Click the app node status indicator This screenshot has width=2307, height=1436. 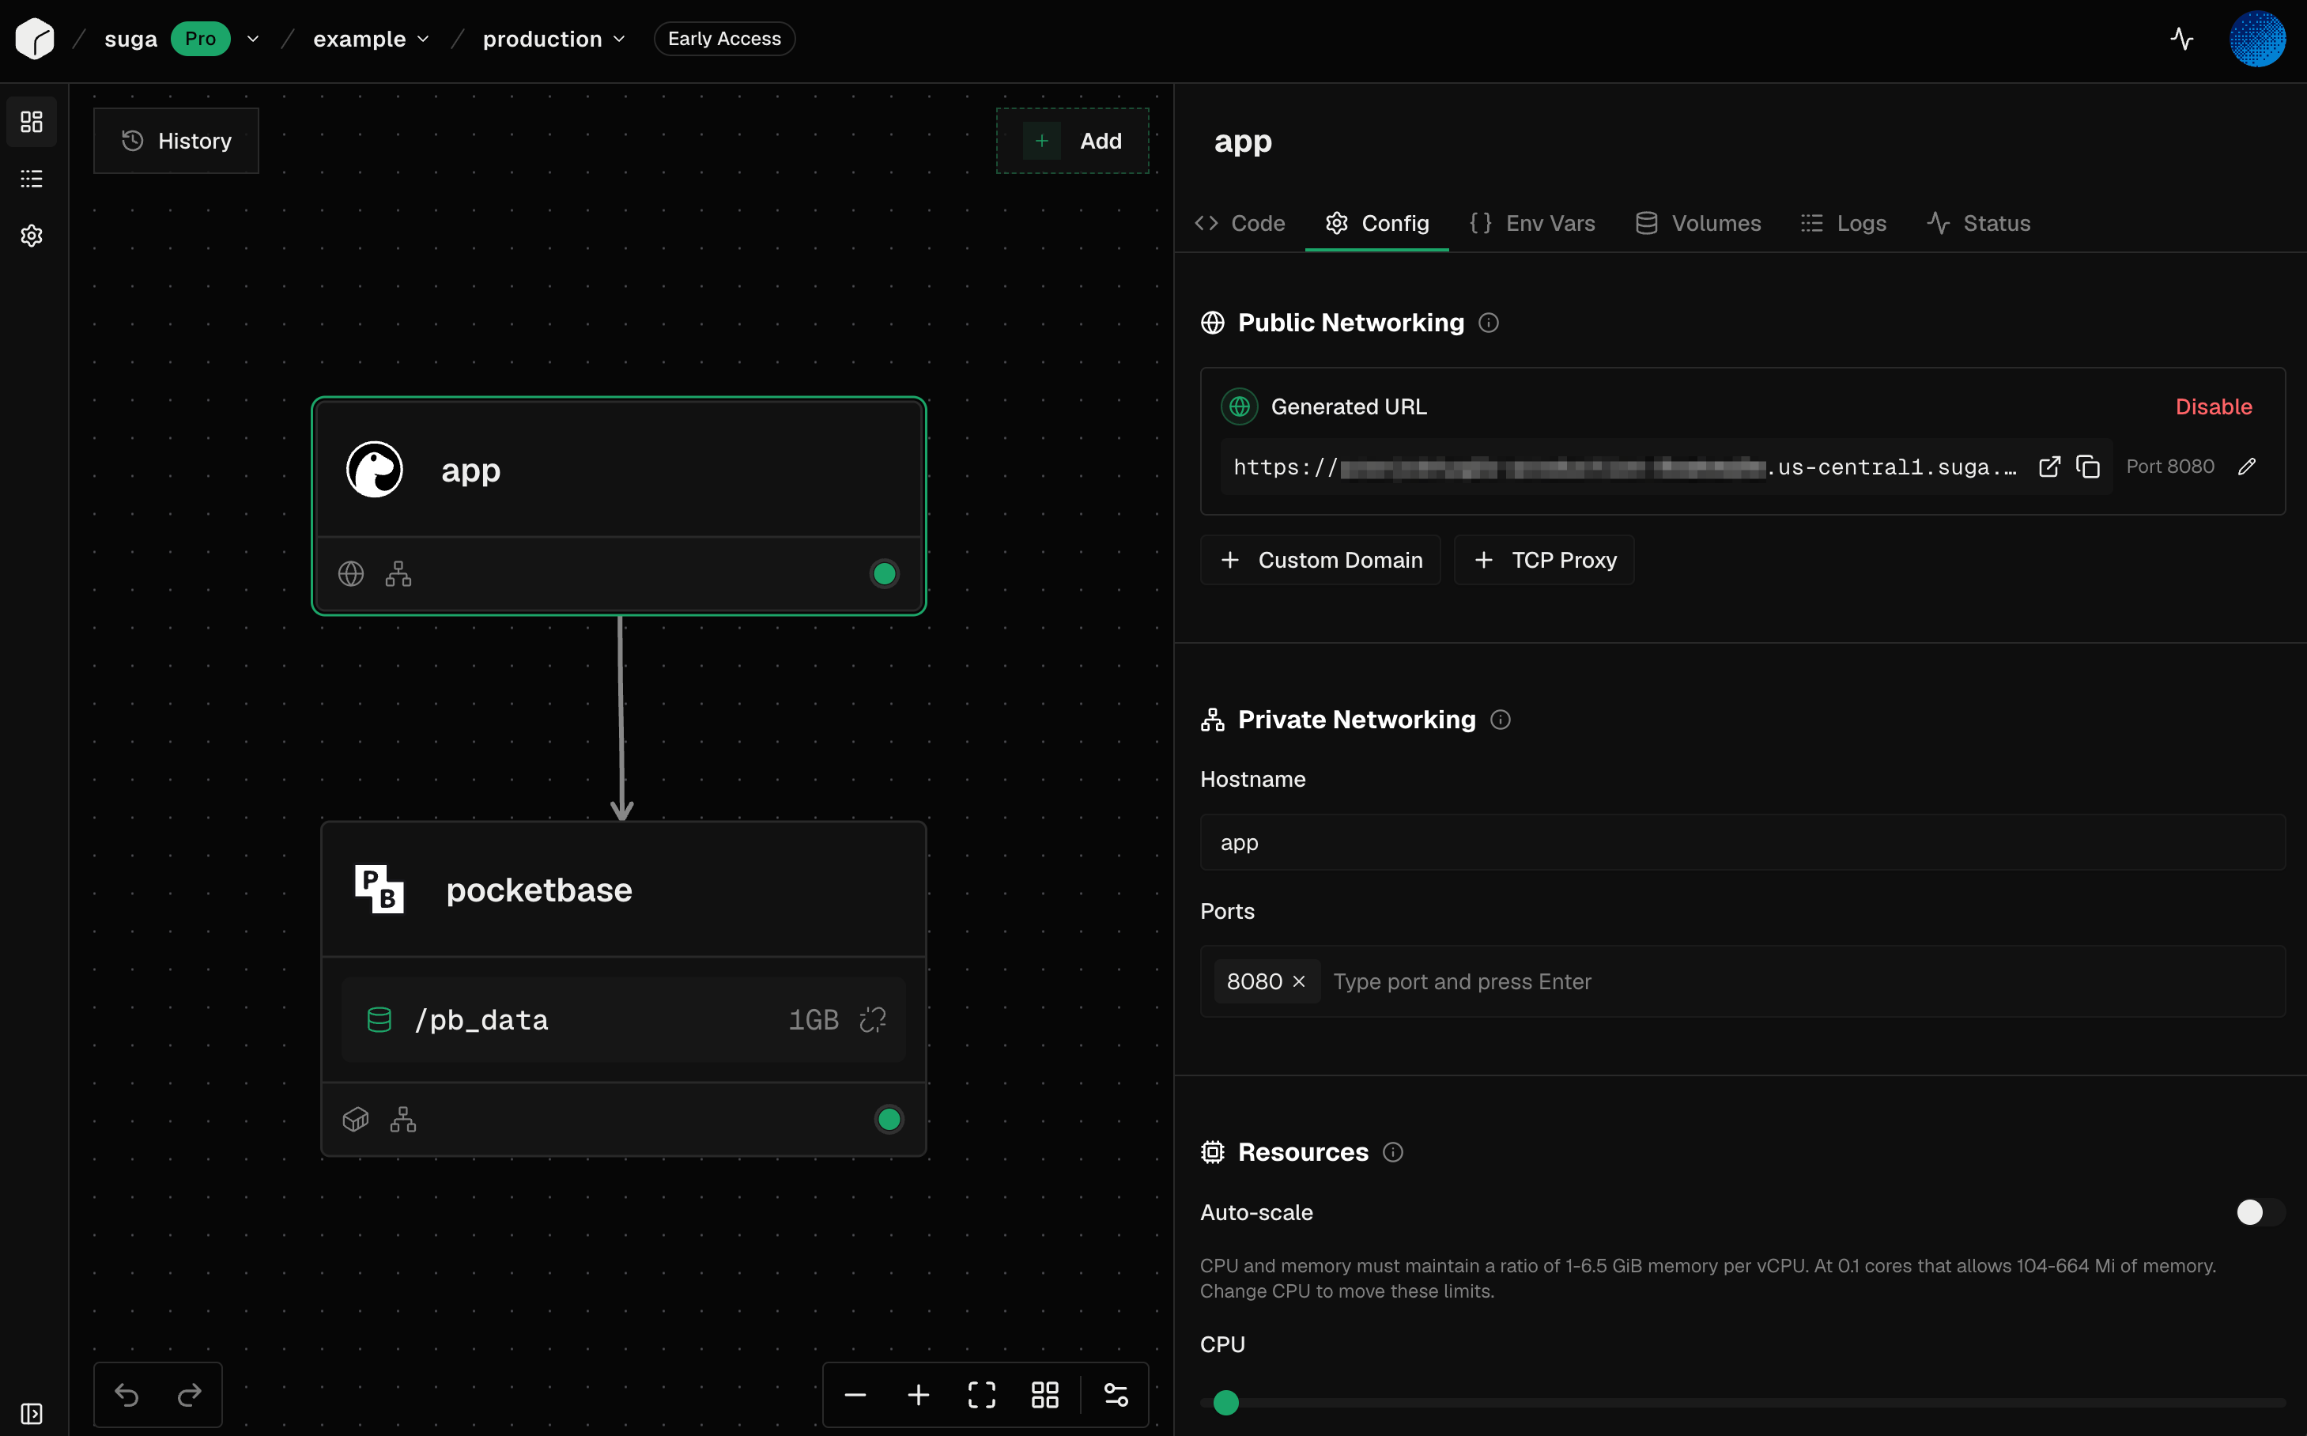[x=884, y=573]
